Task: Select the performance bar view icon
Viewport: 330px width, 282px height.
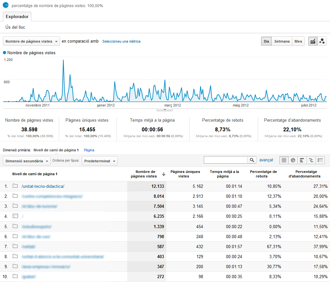Action: pyautogui.click(x=302, y=160)
